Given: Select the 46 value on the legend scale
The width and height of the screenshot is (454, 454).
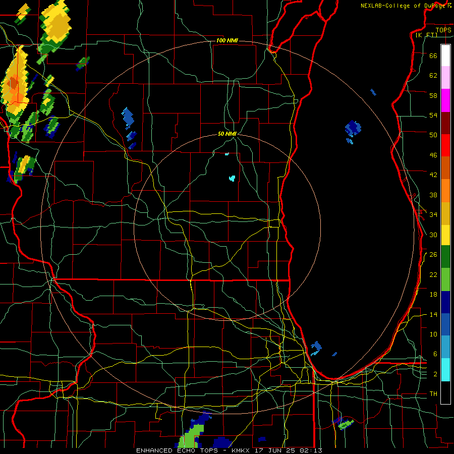Looking at the screenshot, I should tap(433, 155).
